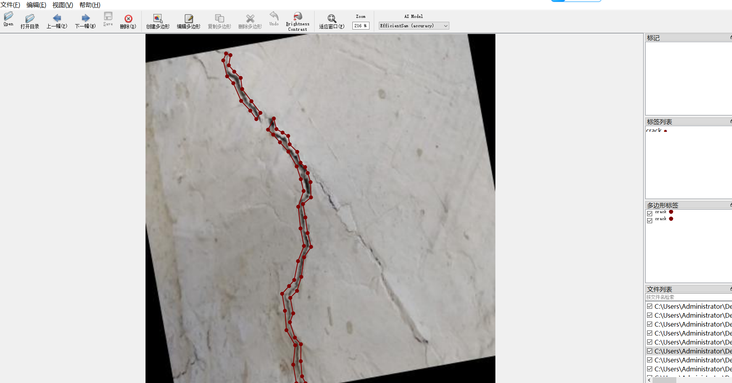Toggle the topmost file checkbox in 文件列表
The image size is (732, 383).
coord(649,306)
